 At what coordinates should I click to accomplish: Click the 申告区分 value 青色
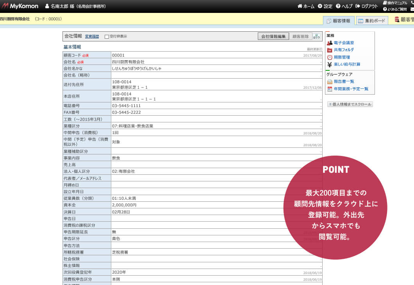tap(116, 238)
